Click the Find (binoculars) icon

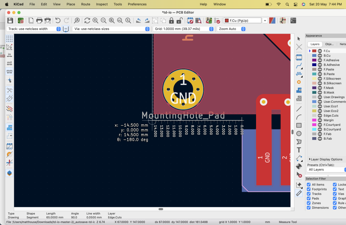[x=77, y=20]
